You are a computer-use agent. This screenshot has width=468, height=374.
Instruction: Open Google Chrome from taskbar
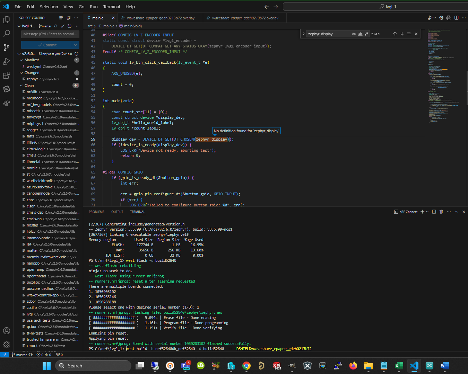(x=246, y=366)
